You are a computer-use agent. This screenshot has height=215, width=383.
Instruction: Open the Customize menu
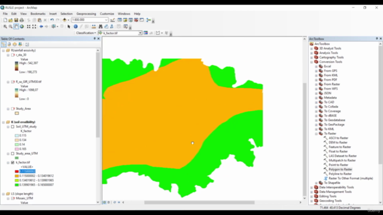tap(107, 14)
